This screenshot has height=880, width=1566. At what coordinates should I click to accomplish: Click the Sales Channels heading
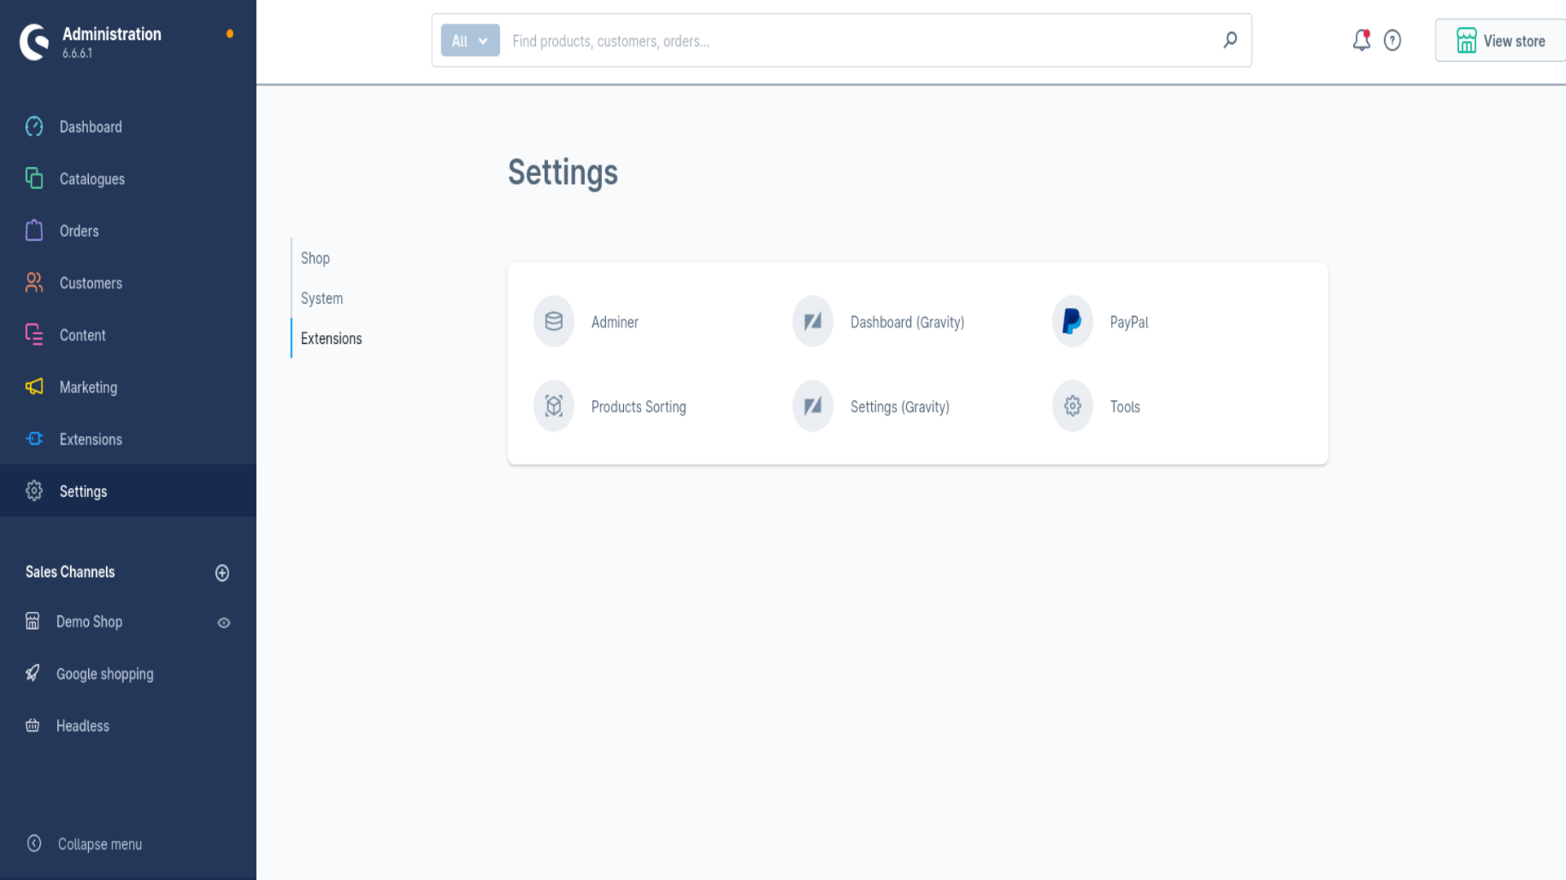[70, 572]
